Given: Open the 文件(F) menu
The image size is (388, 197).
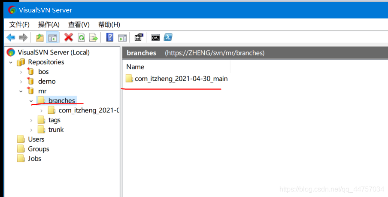Looking at the screenshot, I should pyautogui.click(x=19, y=24).
